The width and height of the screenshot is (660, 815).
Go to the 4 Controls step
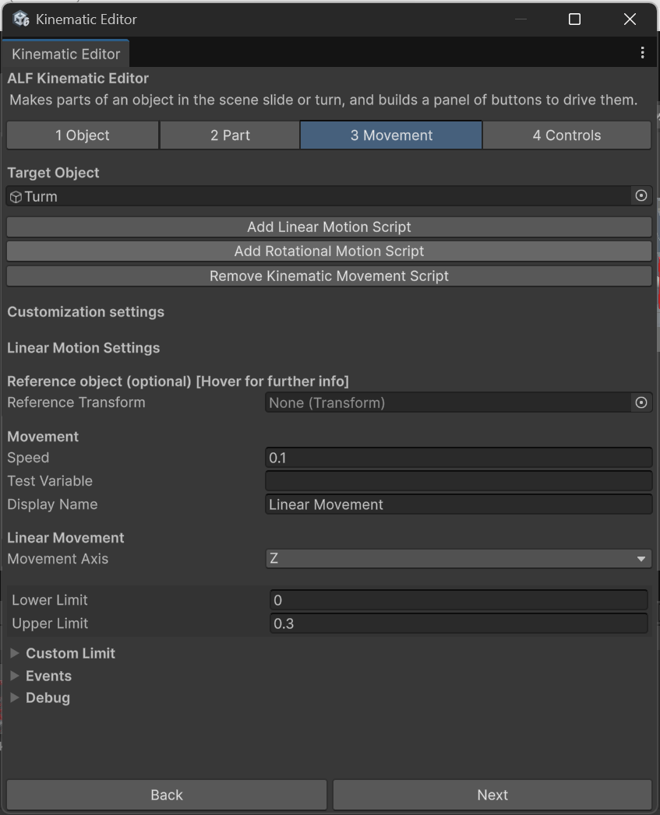[x=566, y=135]
